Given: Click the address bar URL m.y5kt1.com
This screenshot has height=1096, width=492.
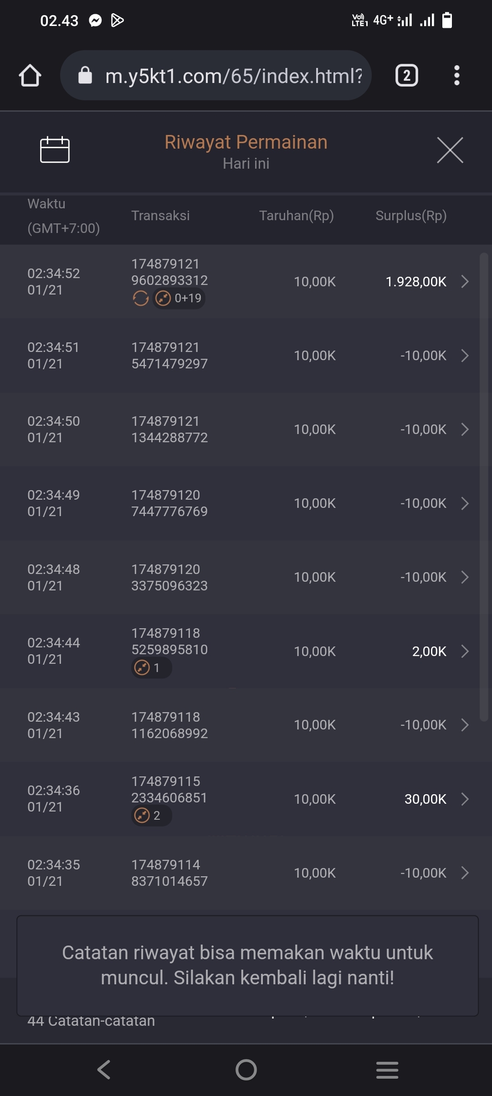Looking at the screenshot, I should (x=232, y=76).
